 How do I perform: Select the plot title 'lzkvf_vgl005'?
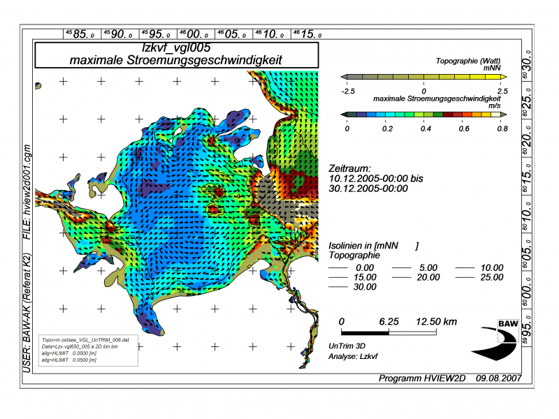tap(176, 47)
